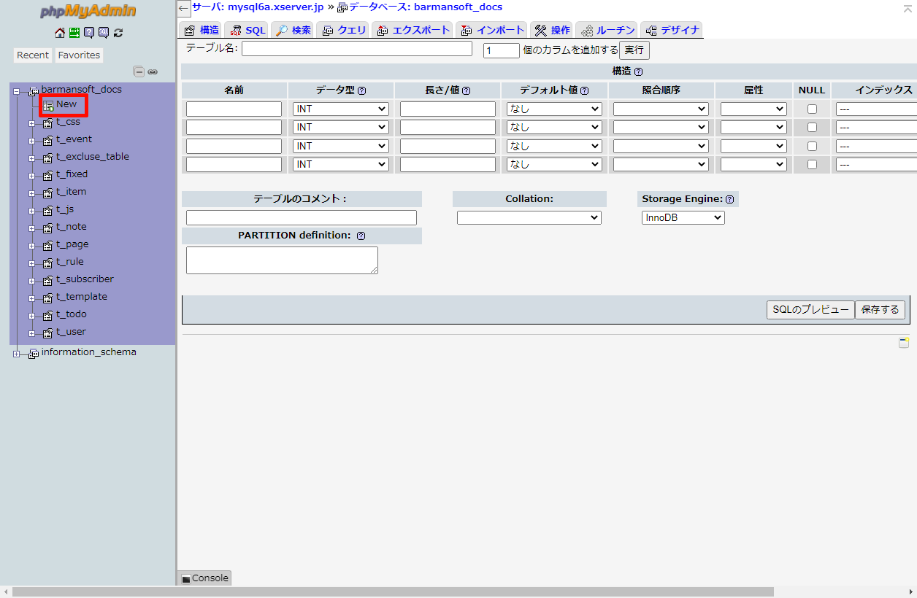The image size is (917, 598).
Task: Switch to the エクスポート tab
Action: (413, 30)
